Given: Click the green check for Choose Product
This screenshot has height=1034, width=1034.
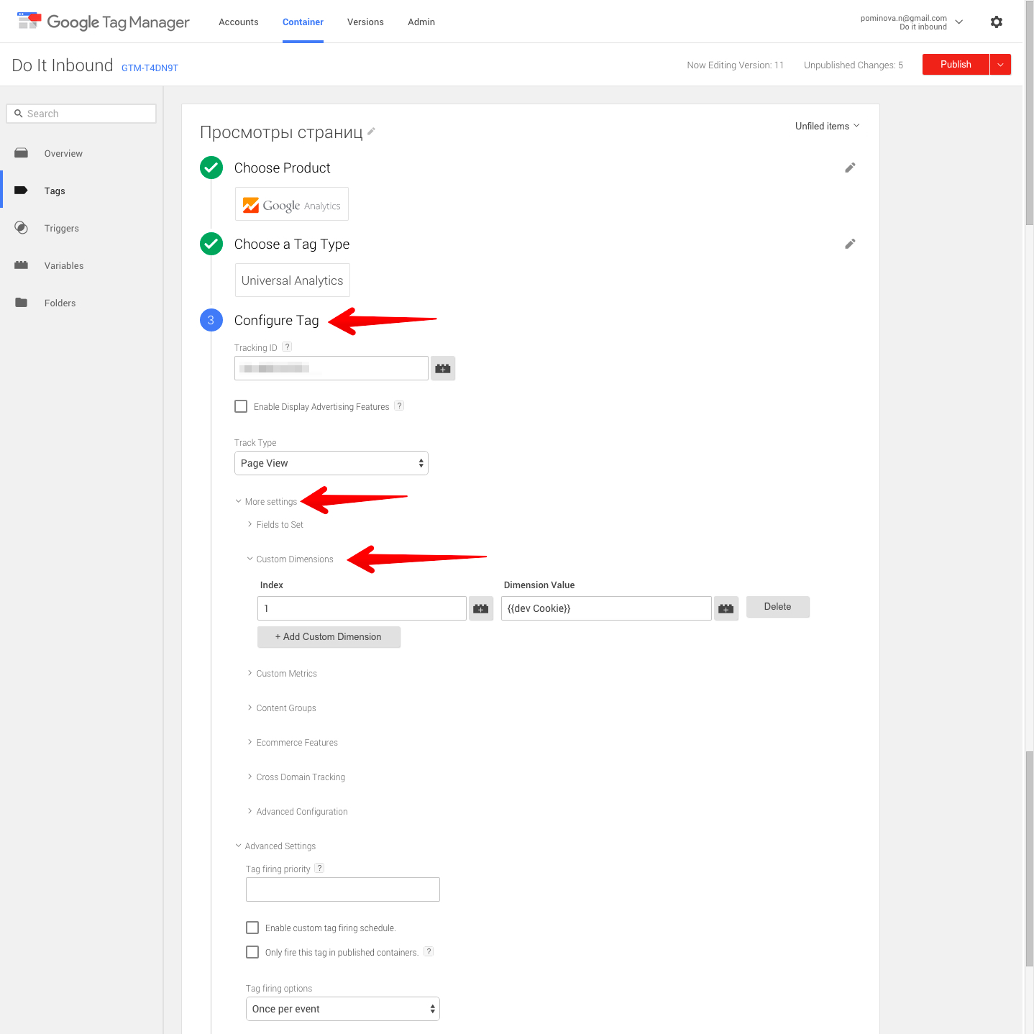Looking at the screenshot, I should pyautogui.click(x=211, y=168).
